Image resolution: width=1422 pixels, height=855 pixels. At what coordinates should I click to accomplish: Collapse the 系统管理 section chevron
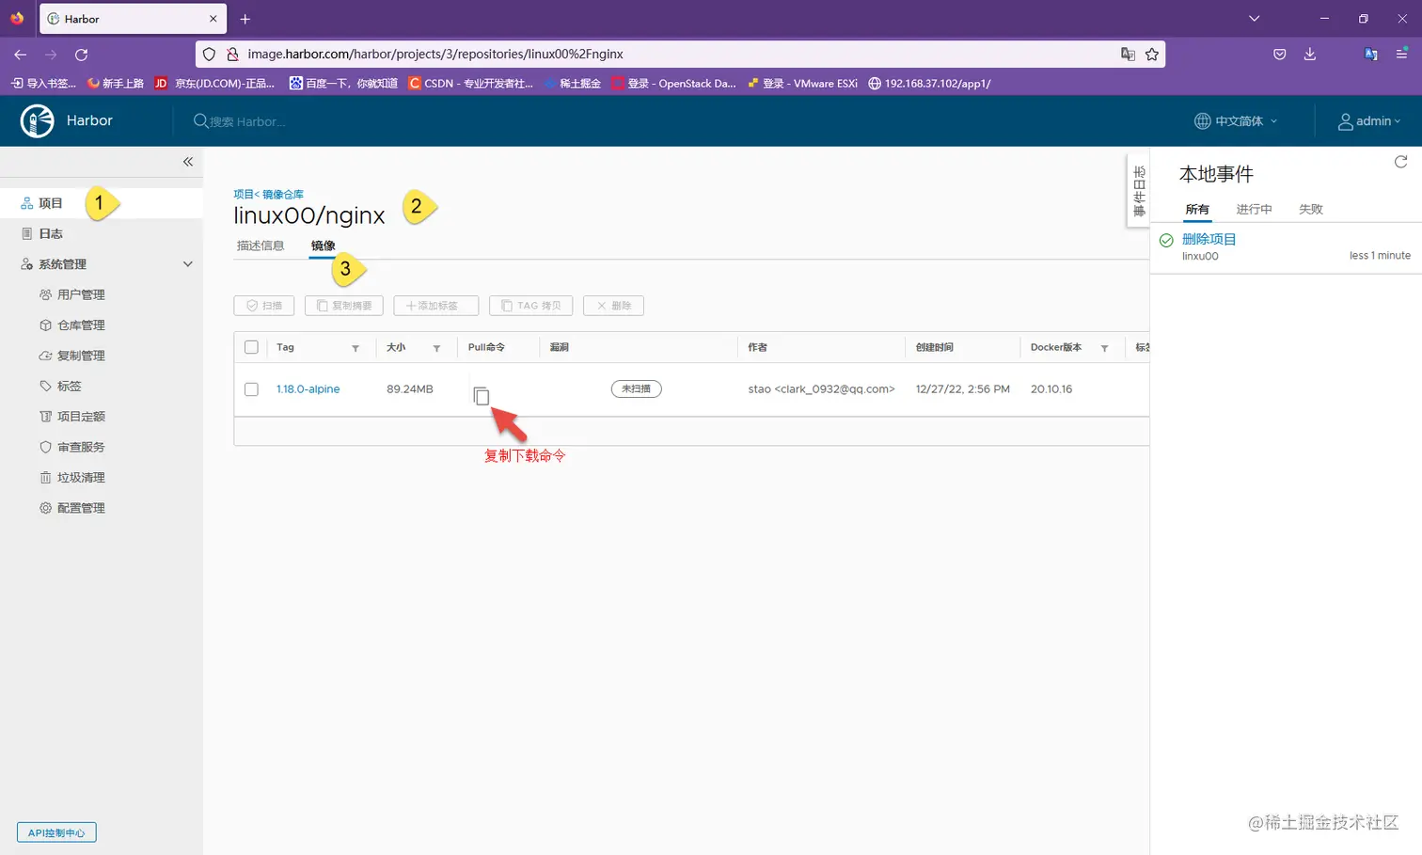(188, 264)
